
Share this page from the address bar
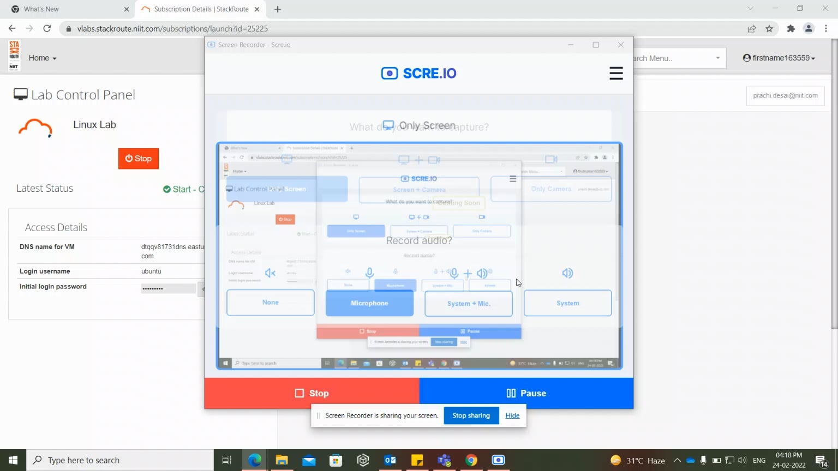point(752,28)
